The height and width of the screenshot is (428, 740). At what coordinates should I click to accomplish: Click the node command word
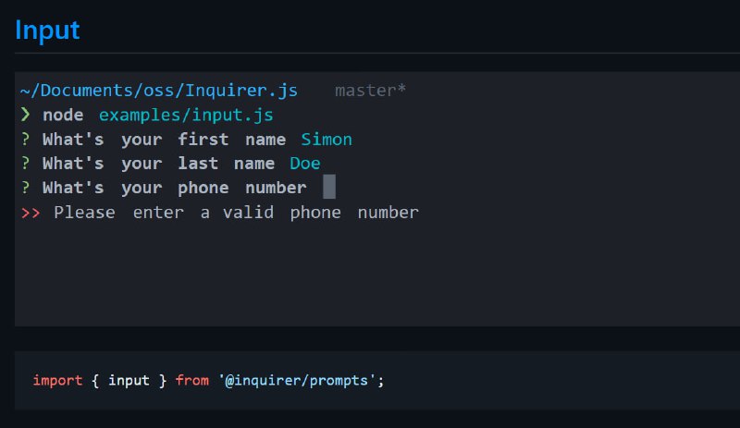63,116
